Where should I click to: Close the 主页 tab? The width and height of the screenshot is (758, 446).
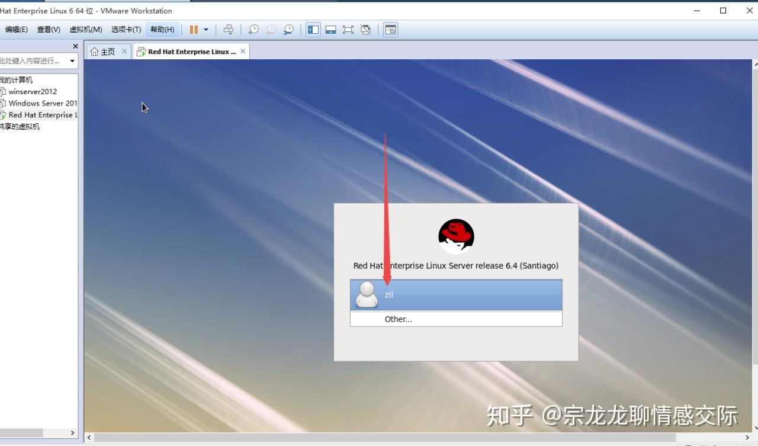[x=124, y=52]
